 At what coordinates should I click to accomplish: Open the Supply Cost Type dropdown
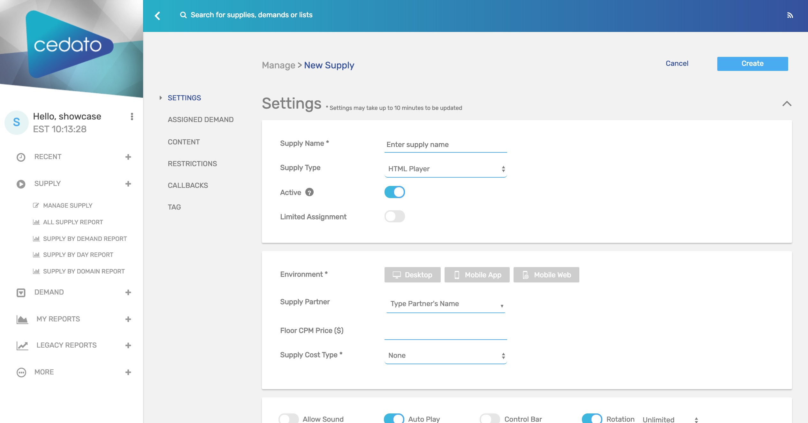[446, 356]
